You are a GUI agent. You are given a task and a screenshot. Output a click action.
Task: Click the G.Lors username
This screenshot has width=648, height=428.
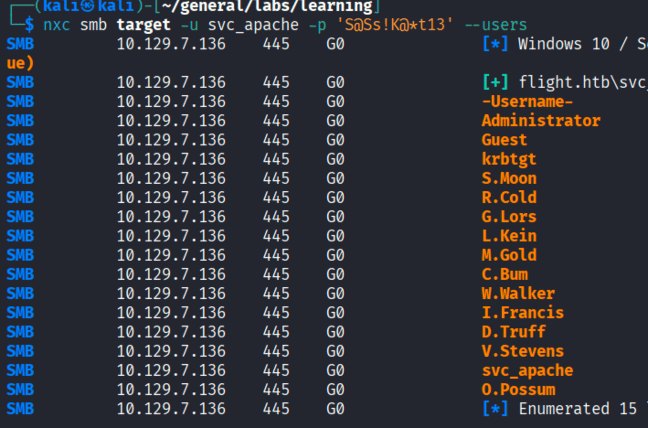(509, 217)
